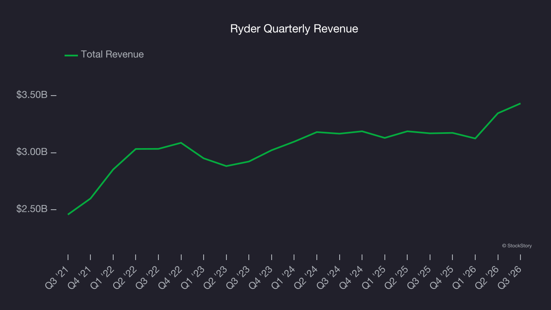Click the $3.50B y-axis label

point(32,95)
